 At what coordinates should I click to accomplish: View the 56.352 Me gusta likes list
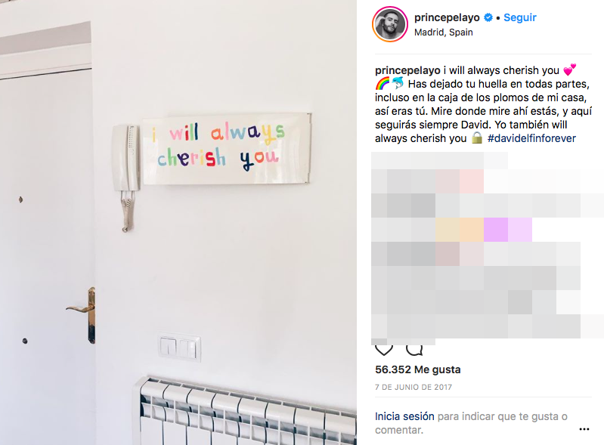pos(417,369)
